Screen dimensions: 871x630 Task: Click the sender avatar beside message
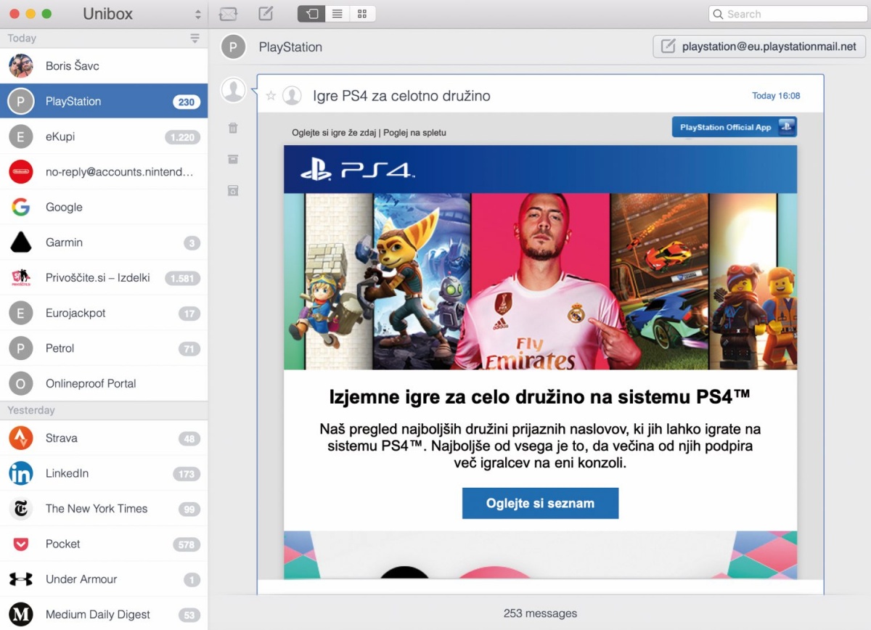[x=233, y=89]
